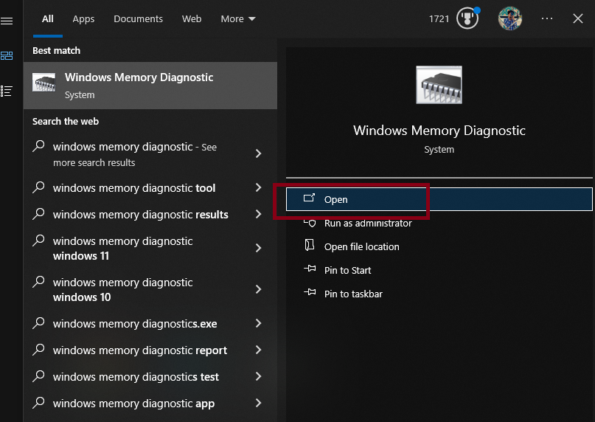Expand the 'windows memory diagnostic report' suggestion arrow
Viewport: 595px width, 422px height.
click(258, 350)
